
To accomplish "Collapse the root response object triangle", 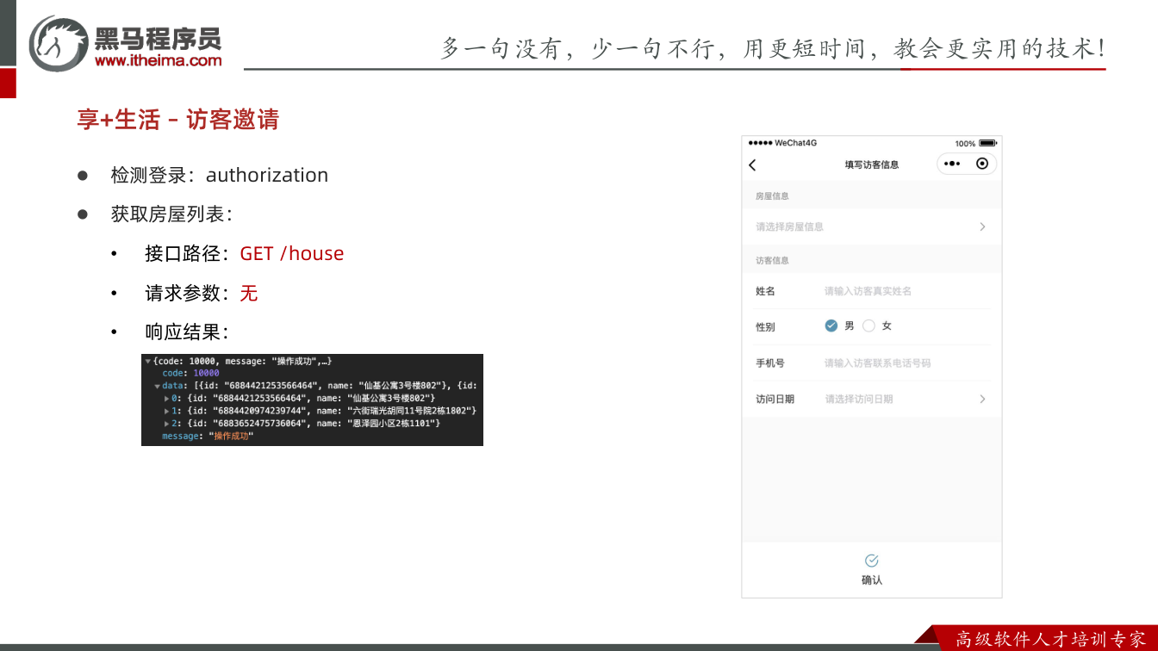I will tap(148, 361).
